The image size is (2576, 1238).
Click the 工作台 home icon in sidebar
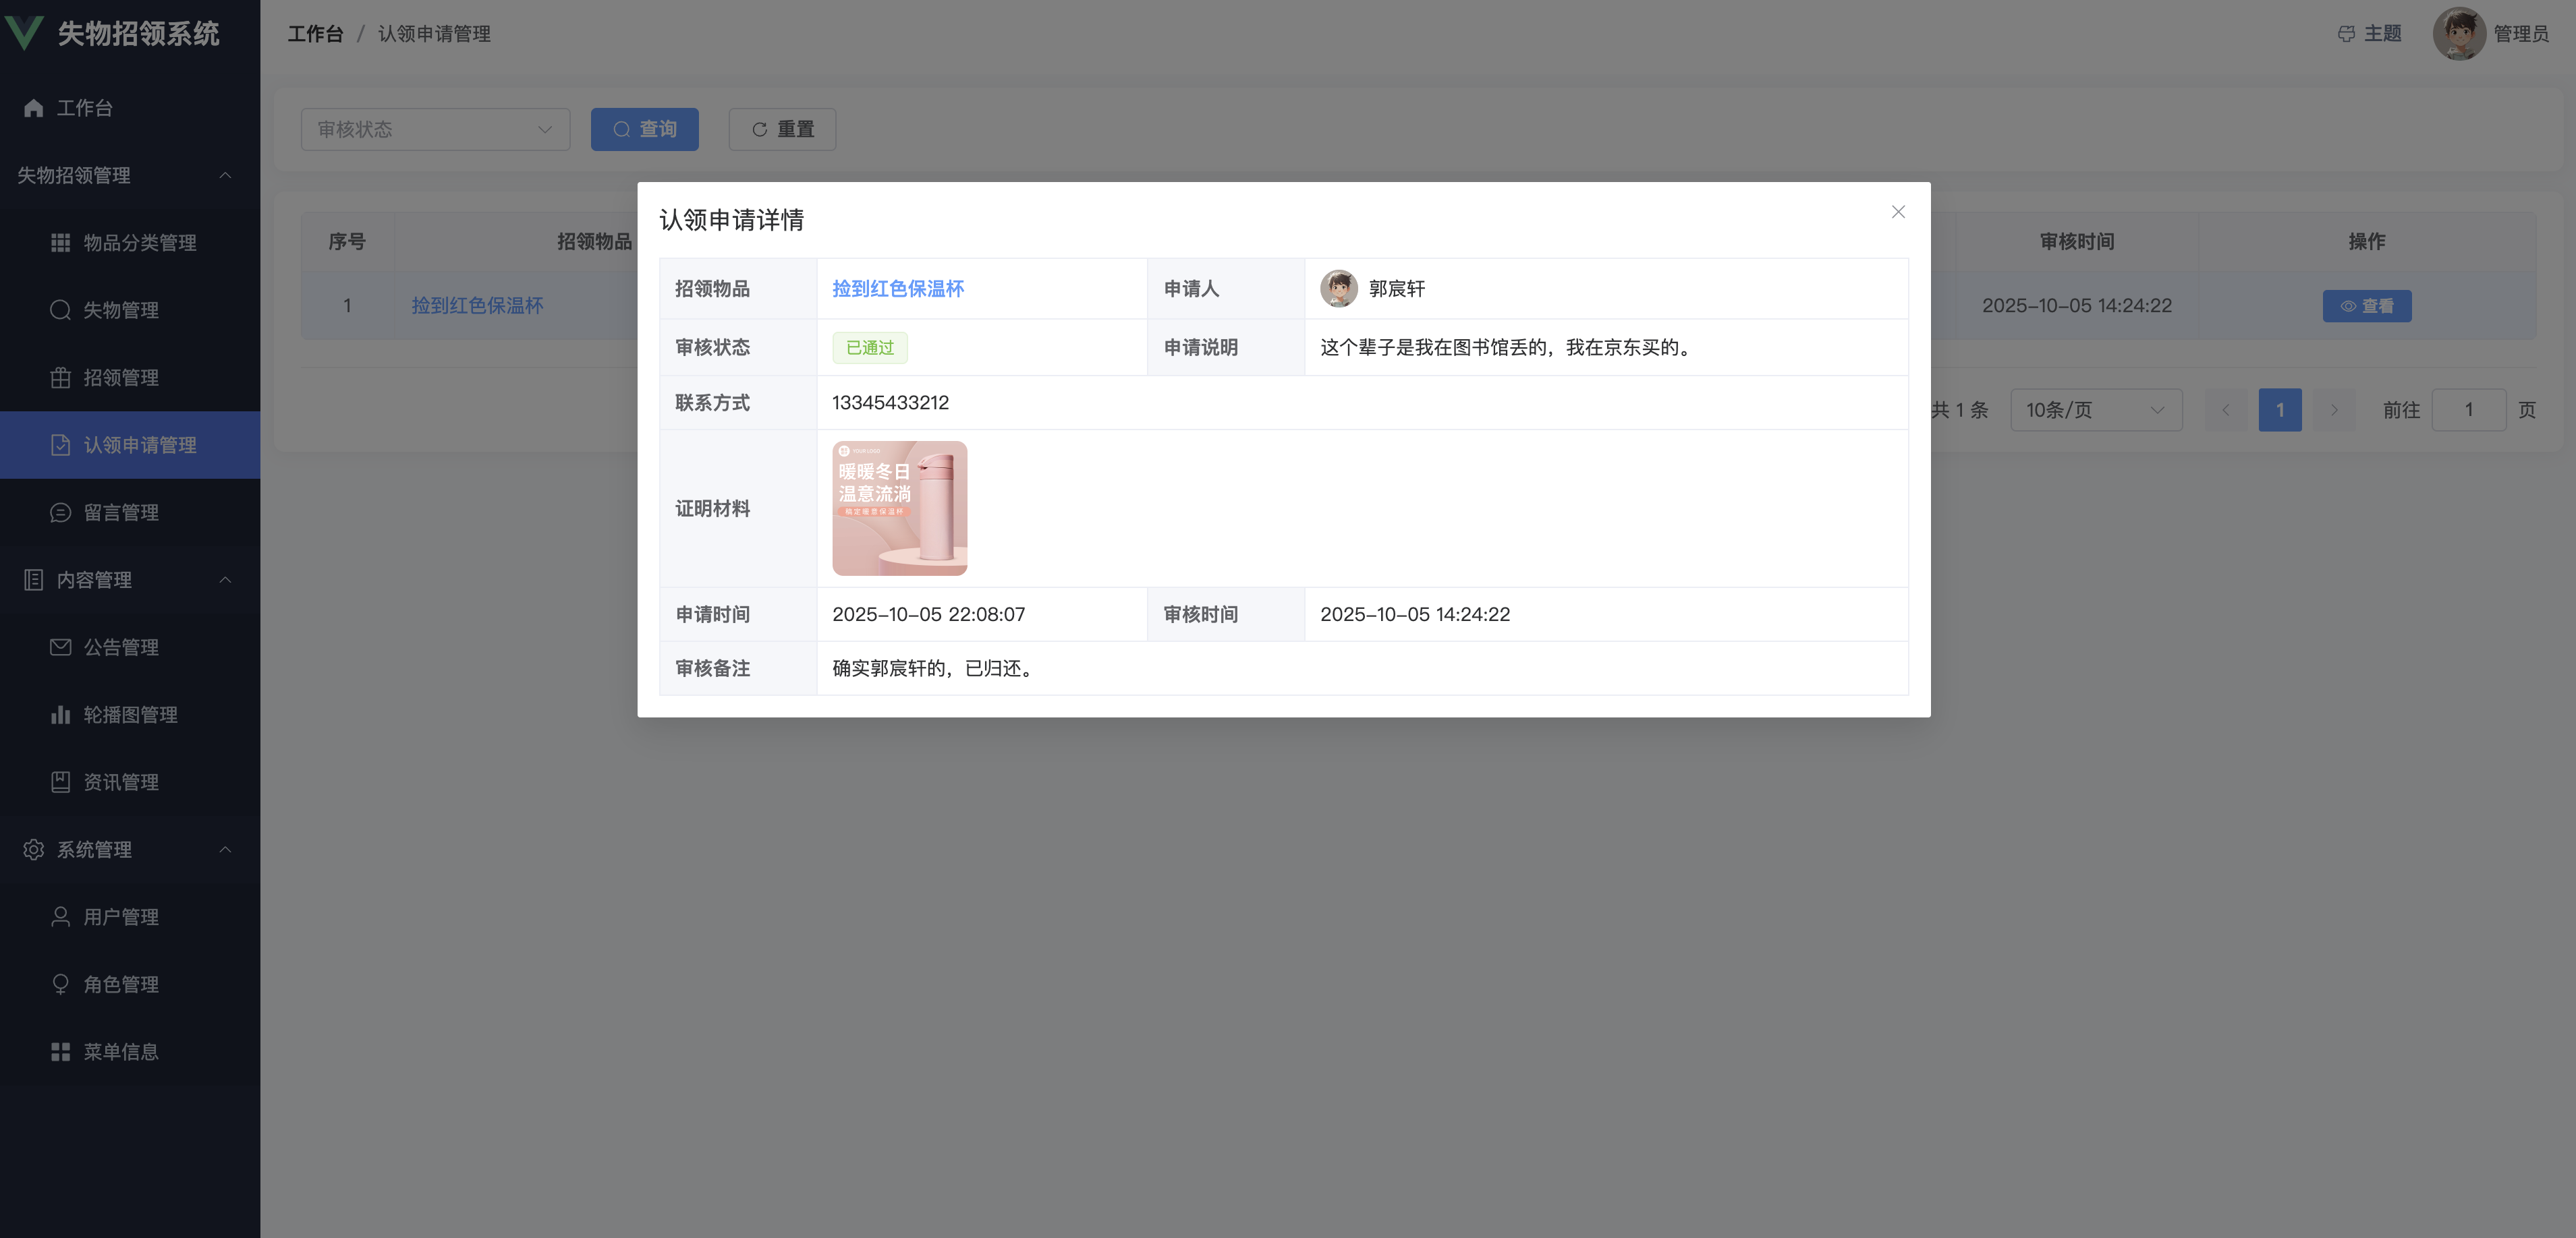click(34, 108)
